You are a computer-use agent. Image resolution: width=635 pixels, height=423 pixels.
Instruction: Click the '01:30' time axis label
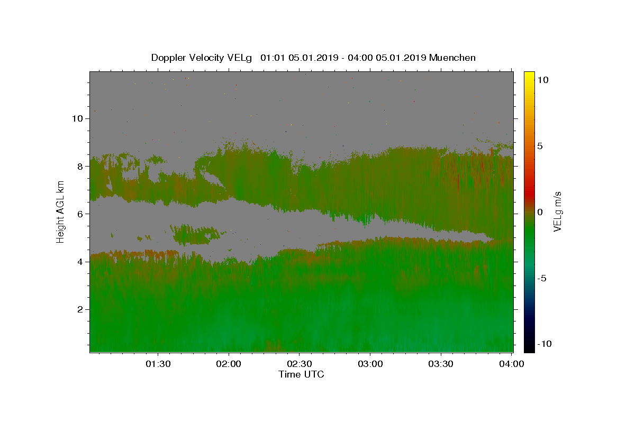coord(158,364)
